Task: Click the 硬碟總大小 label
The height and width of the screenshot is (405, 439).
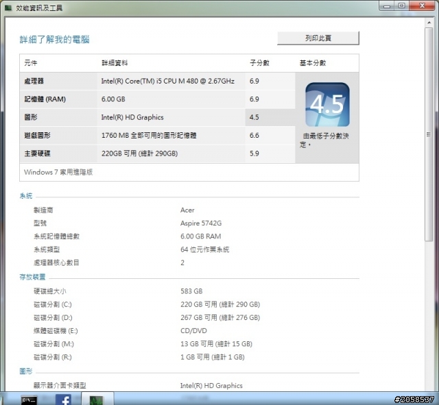Action: click(x=50, y=291)
